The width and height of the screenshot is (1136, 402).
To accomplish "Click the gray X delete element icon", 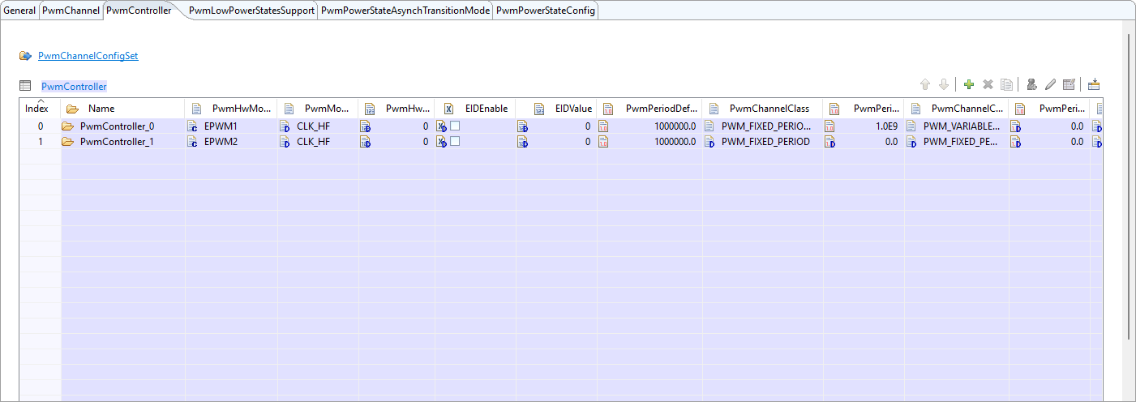I will coord(988,84).
